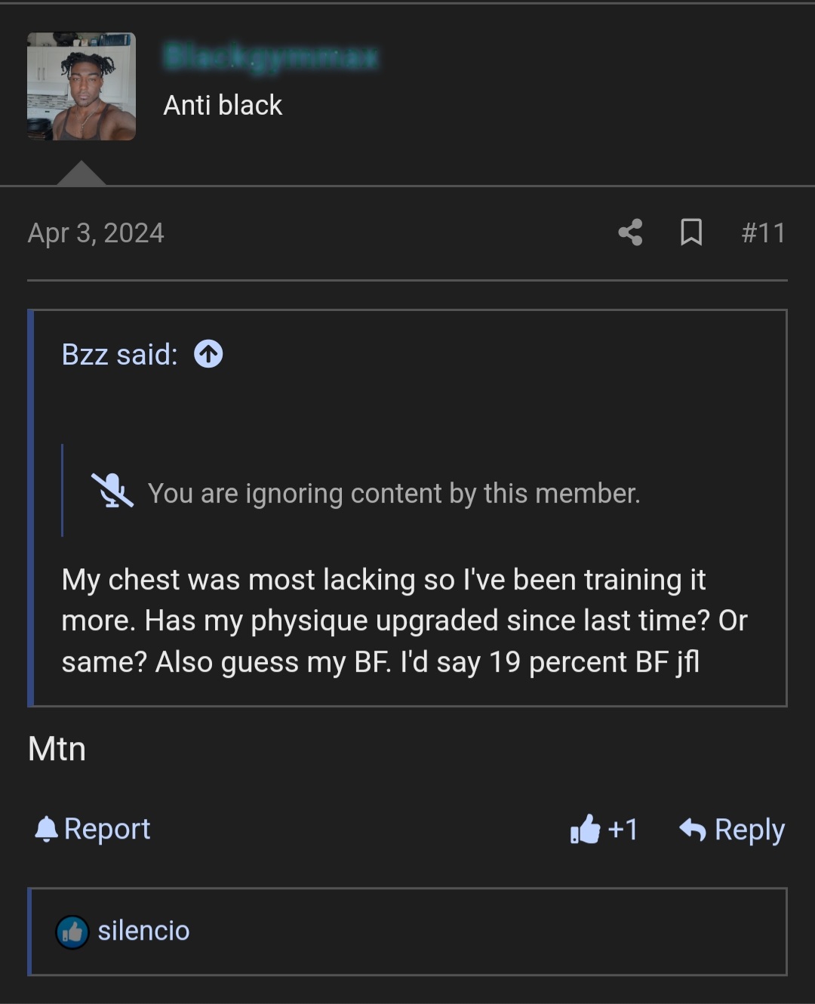Screen dimensions: 815x1004
Task: Click the reply arrow icon
Action: pos(692,828)
